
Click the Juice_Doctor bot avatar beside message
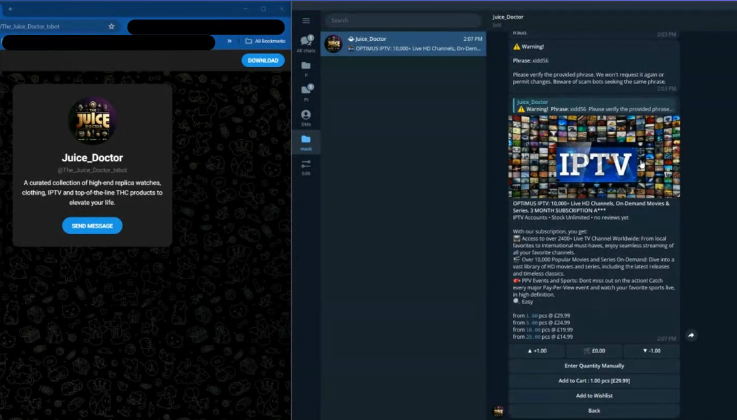coord(498,411)
